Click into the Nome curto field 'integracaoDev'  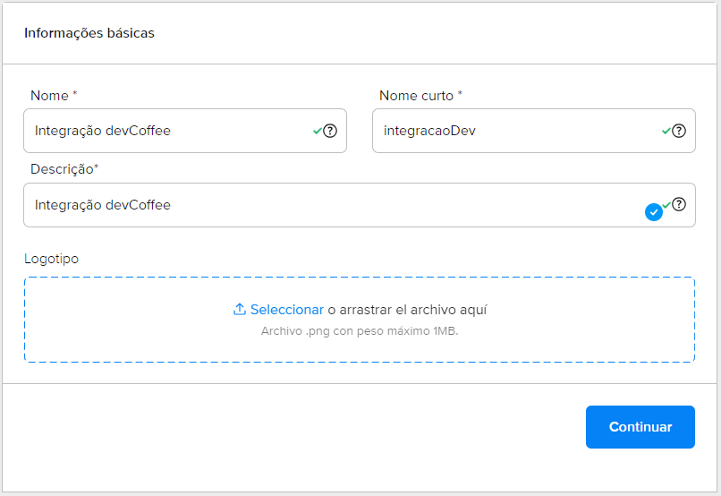pos(510,131)
